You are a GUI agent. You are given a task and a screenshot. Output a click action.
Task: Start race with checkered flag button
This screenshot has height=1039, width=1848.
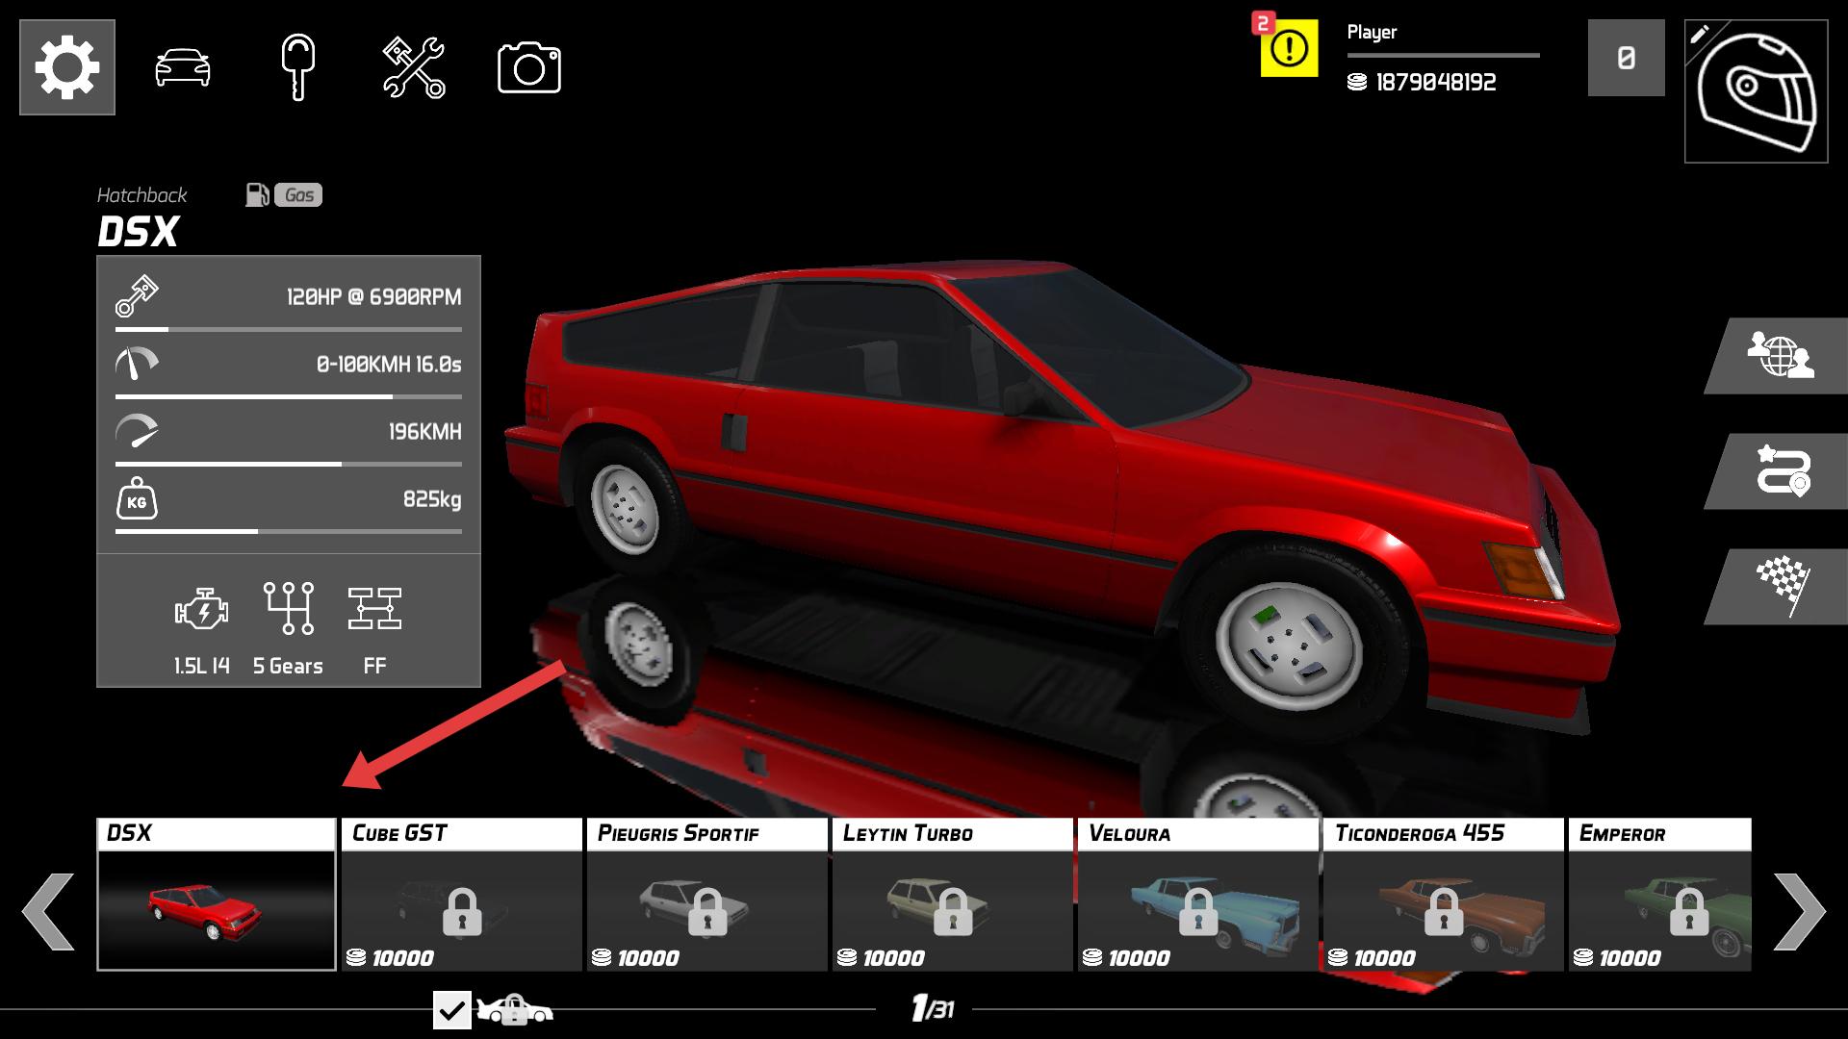click(1781, 586)
